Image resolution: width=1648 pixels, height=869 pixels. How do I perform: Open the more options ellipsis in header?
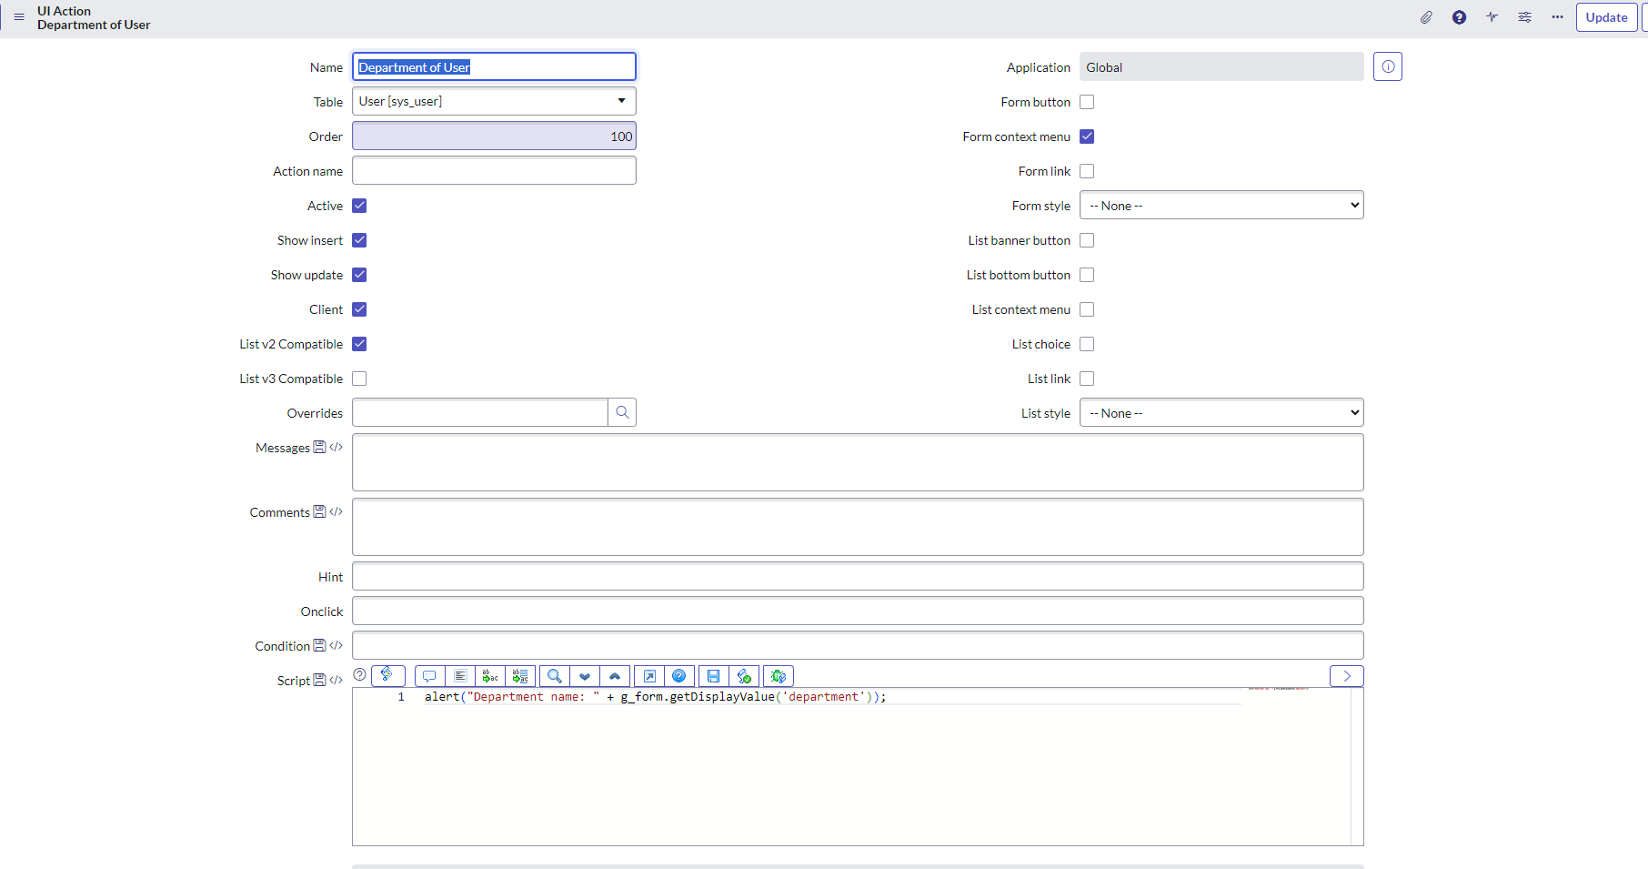click(1557, 17)
